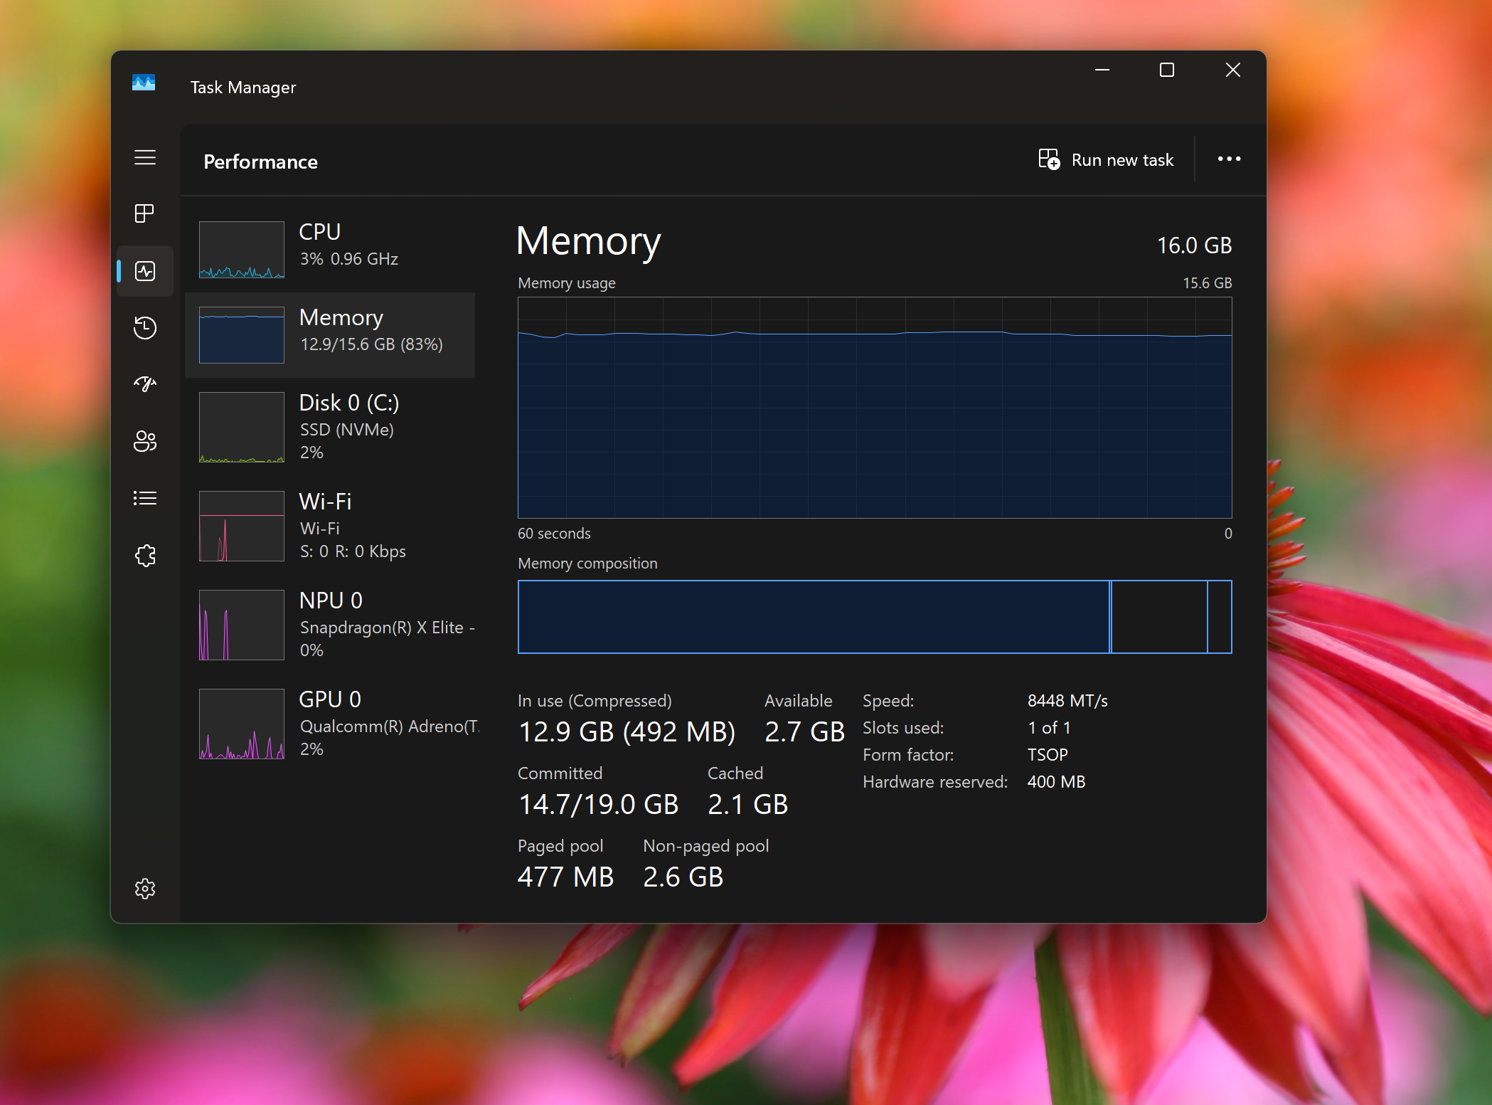The height and width of the screenshot is (1105, 1492).
Task: Click the Task Manager app icon in title bar
Action: click(144, 83)
